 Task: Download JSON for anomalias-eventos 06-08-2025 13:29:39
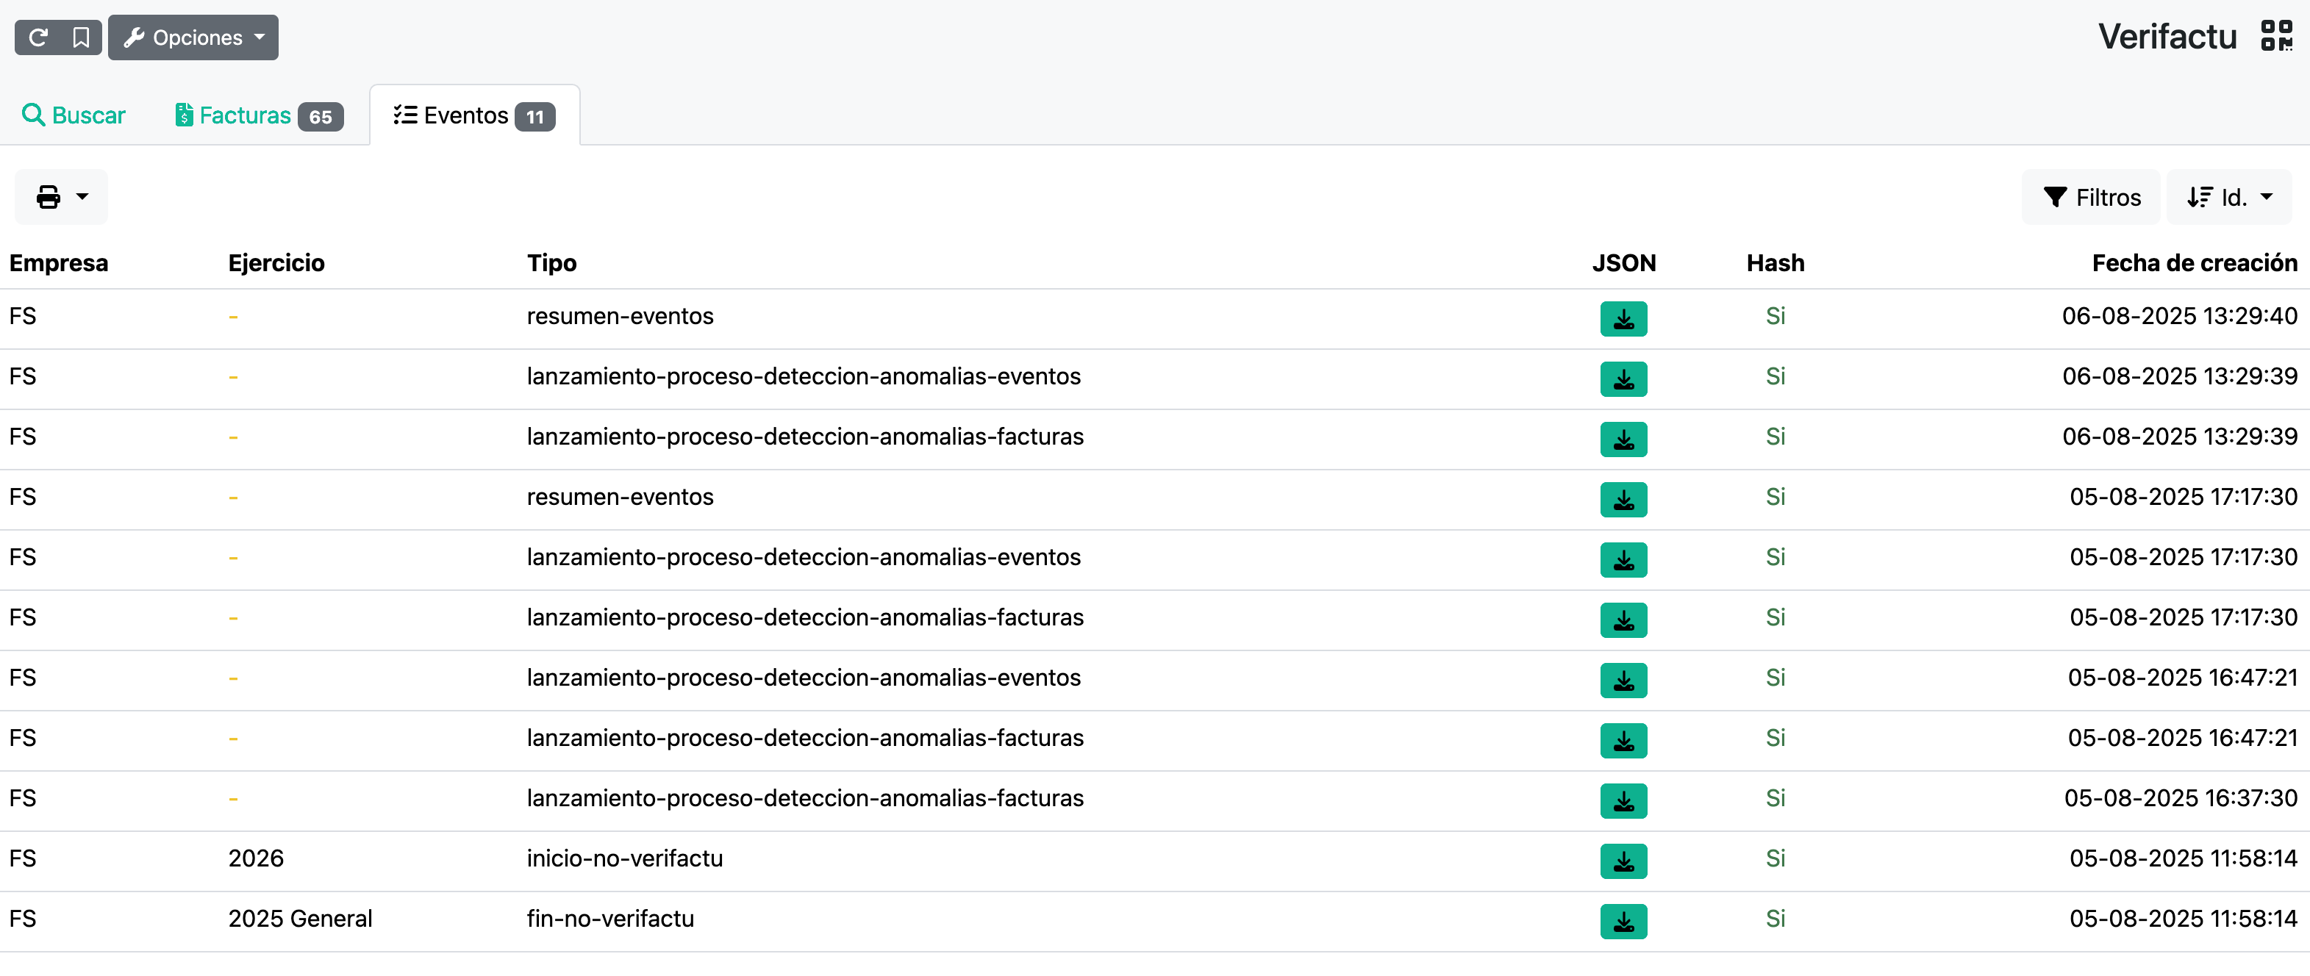coord(1623,378)
